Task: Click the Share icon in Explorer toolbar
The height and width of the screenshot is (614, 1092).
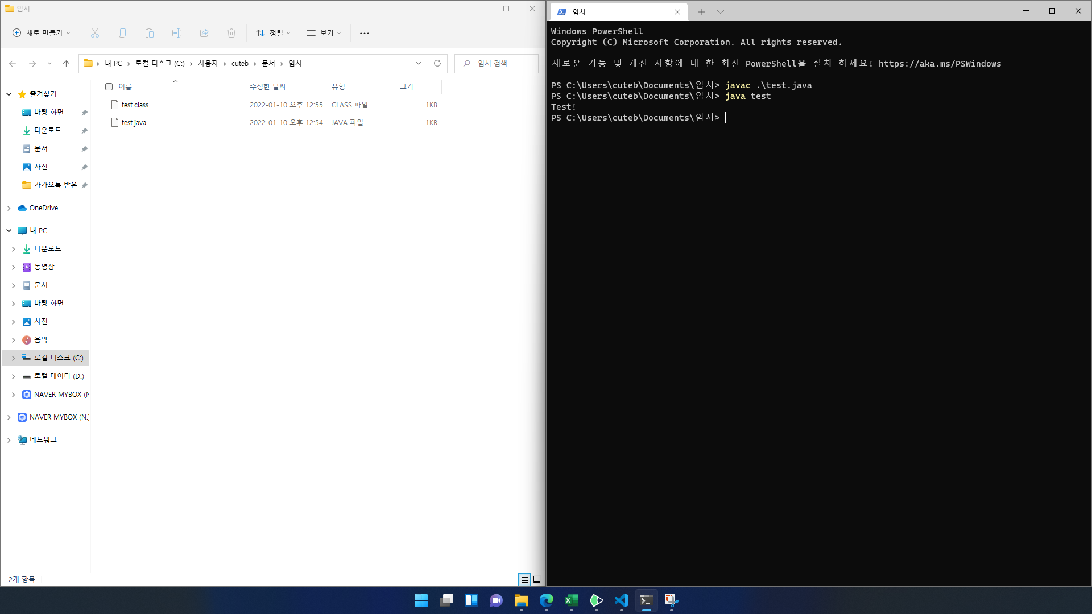Action: pos(204,33)
